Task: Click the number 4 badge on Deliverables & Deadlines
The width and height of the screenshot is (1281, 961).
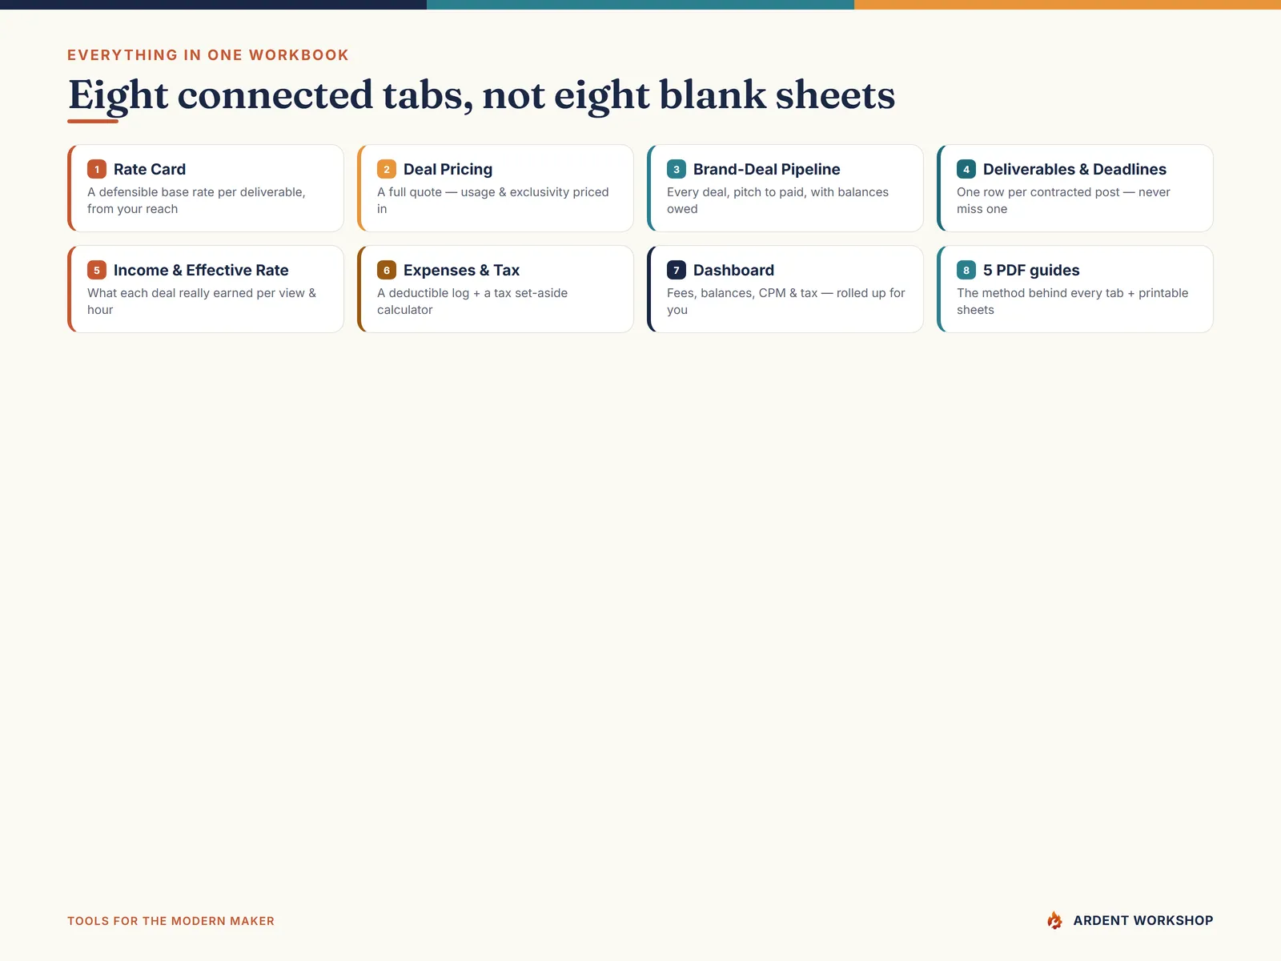Action: 966,169
